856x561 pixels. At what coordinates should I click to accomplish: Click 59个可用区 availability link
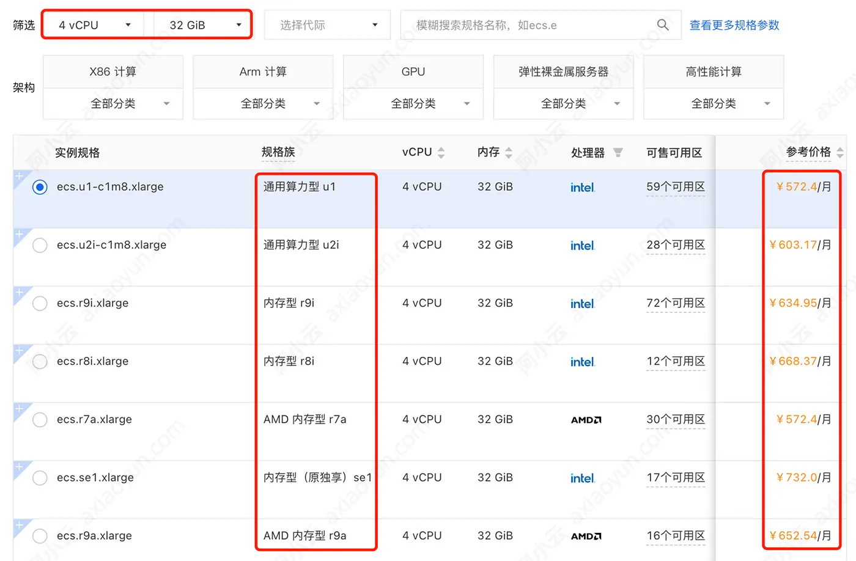[x=676, y=187]
